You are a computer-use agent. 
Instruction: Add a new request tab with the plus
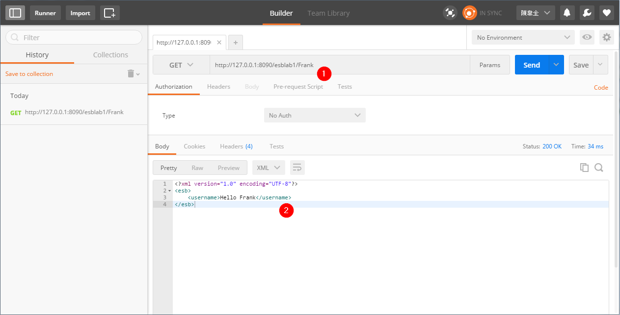(x=236, y=43)
